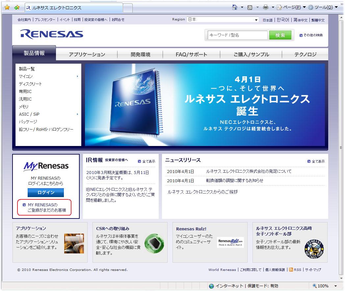Viewport: 345px width, 291px height.
Task: Click the Add to Favorites icon
Action: [x=17, y=7]
